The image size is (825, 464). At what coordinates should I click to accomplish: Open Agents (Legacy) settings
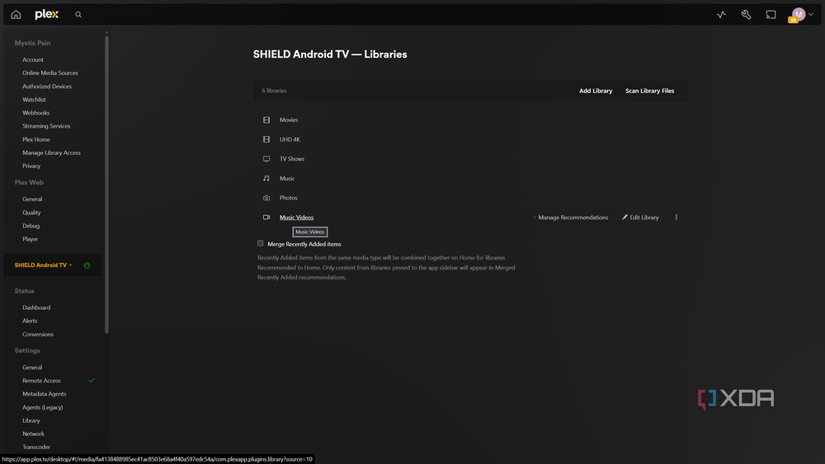coord(43,407)
